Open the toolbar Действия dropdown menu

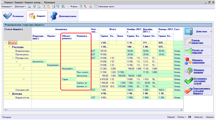[x=20, y=6]
